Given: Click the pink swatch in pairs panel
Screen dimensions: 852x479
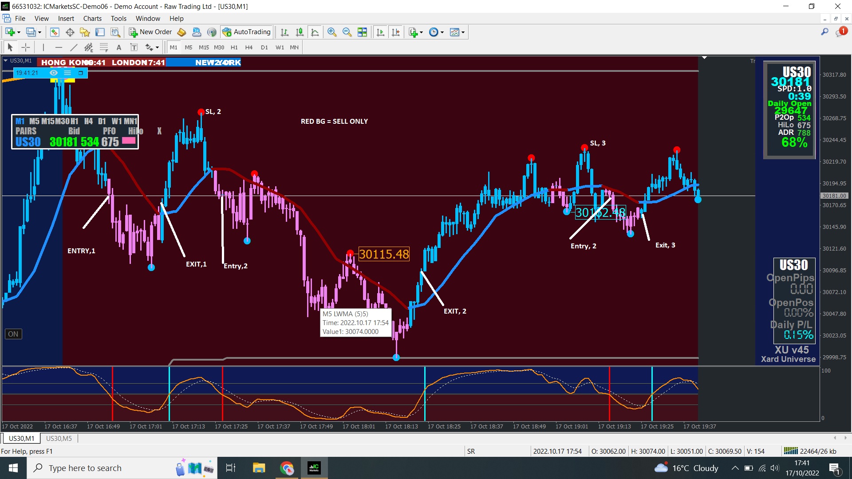Looking at the screenshot, I should click(x=129, y=141).
